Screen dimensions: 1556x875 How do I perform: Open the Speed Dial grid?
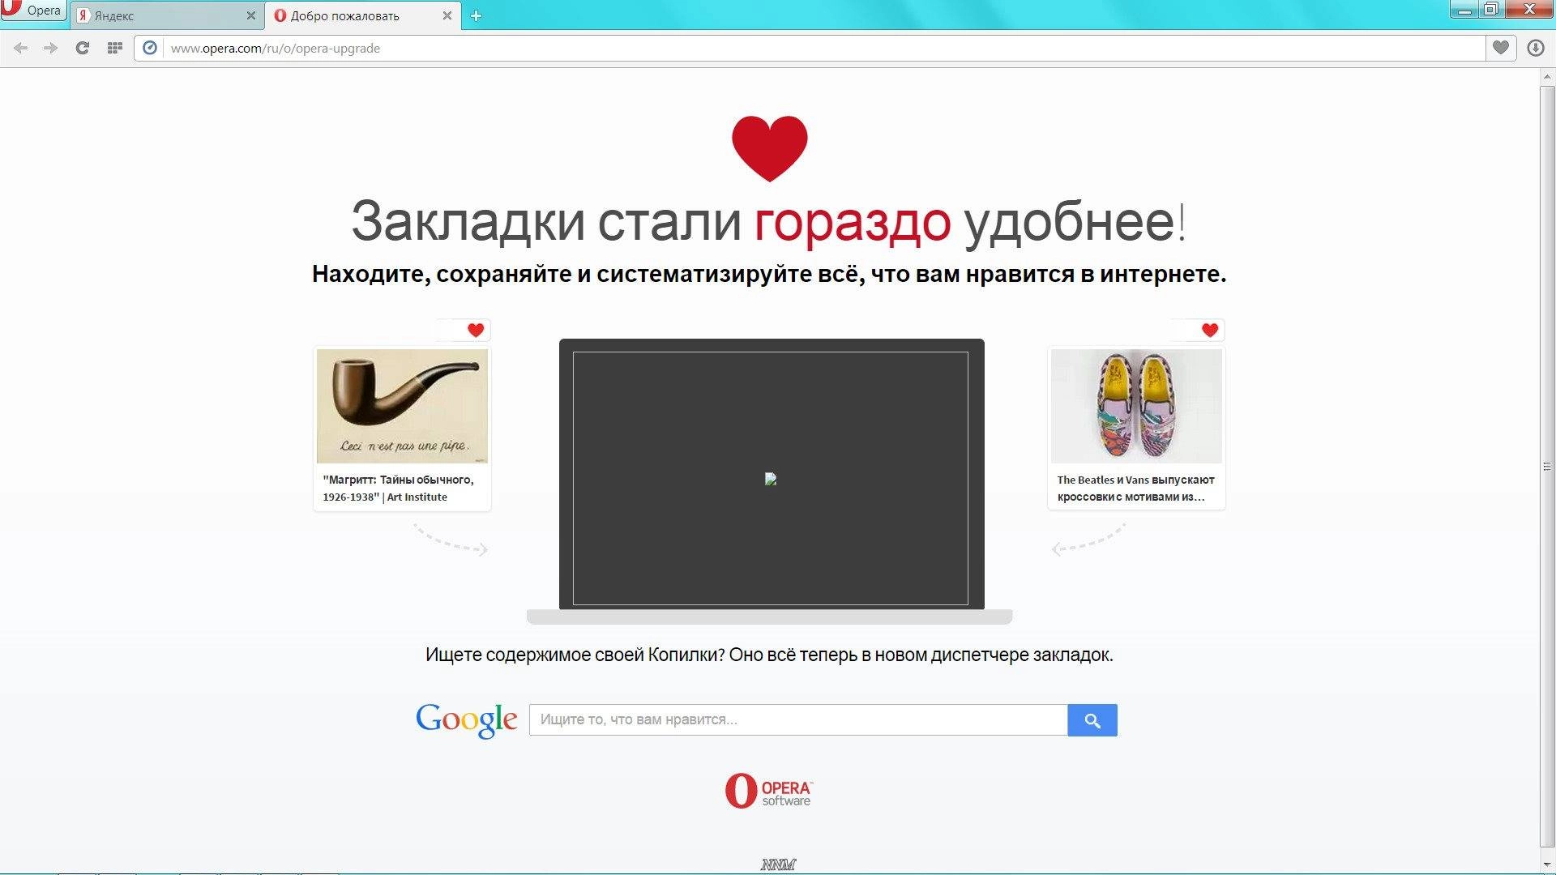(115, 48)
